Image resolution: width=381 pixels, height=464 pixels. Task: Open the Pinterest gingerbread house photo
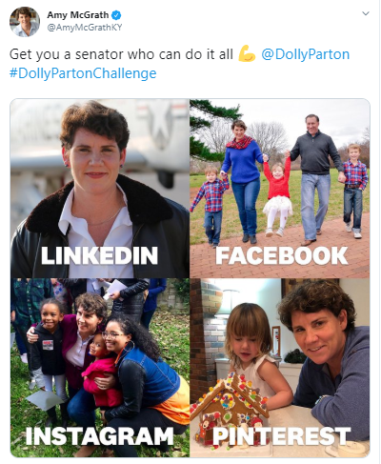coord(280,368)
